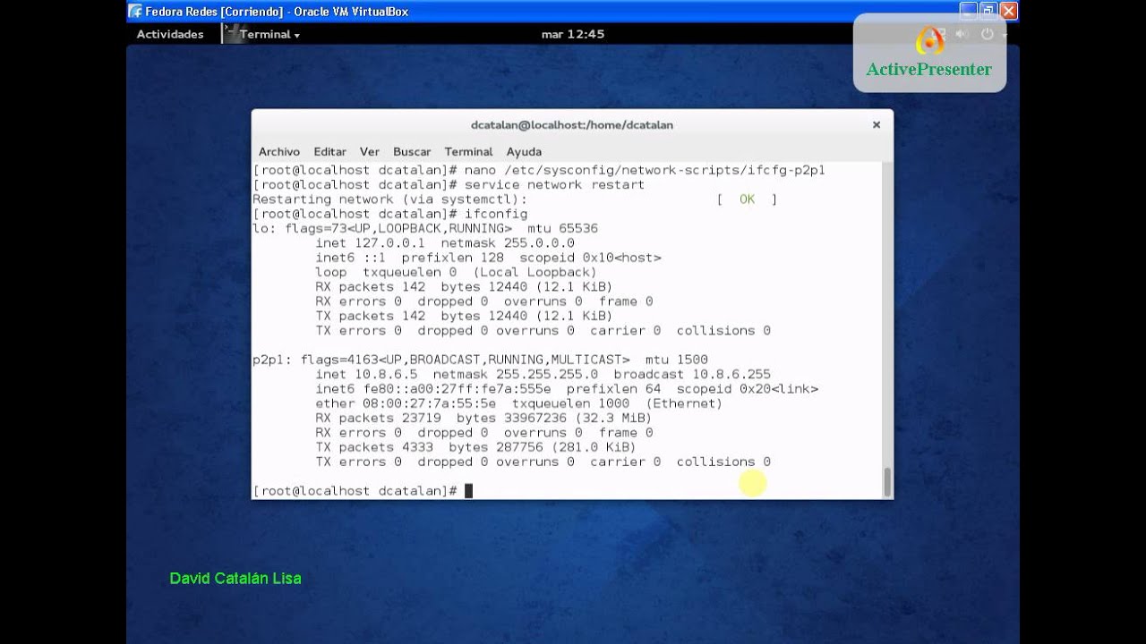Viewport: 1146px width, 644px height.
Task: Click the power icon in top bar
Action: tap(988, 34)
